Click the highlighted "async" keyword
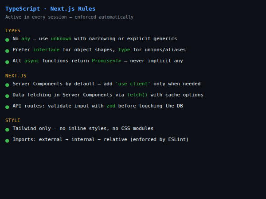This screenshot has width=266, height=199. coord(31,61)
